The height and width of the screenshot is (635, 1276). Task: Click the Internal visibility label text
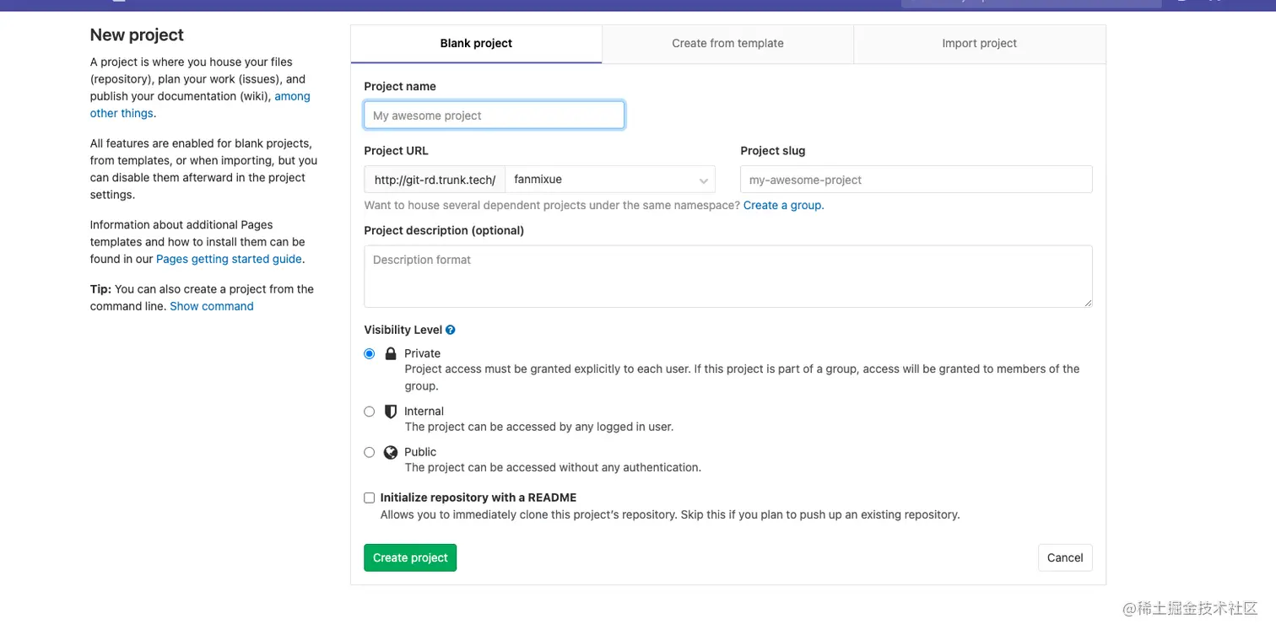click(x=424, y=412)
